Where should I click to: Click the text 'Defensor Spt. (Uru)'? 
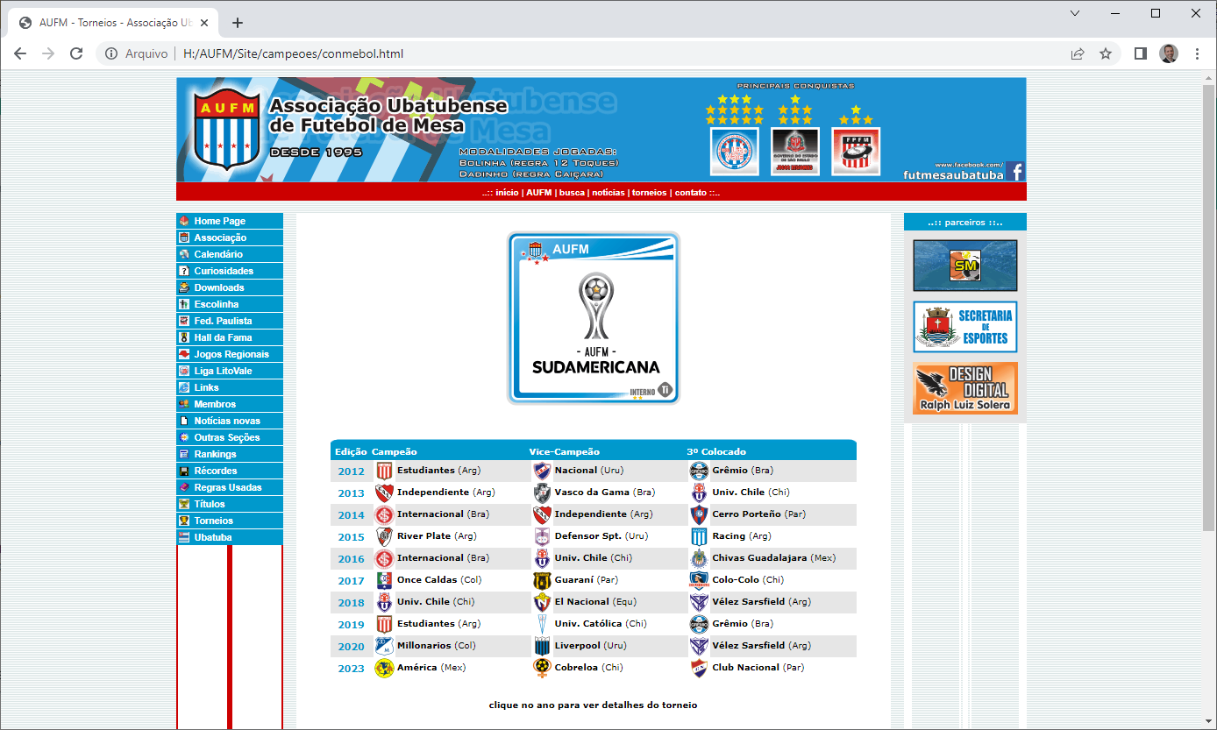pos(601,536)
